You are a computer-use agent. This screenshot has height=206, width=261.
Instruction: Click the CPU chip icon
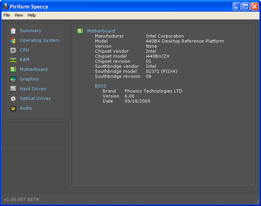point(13,50)
